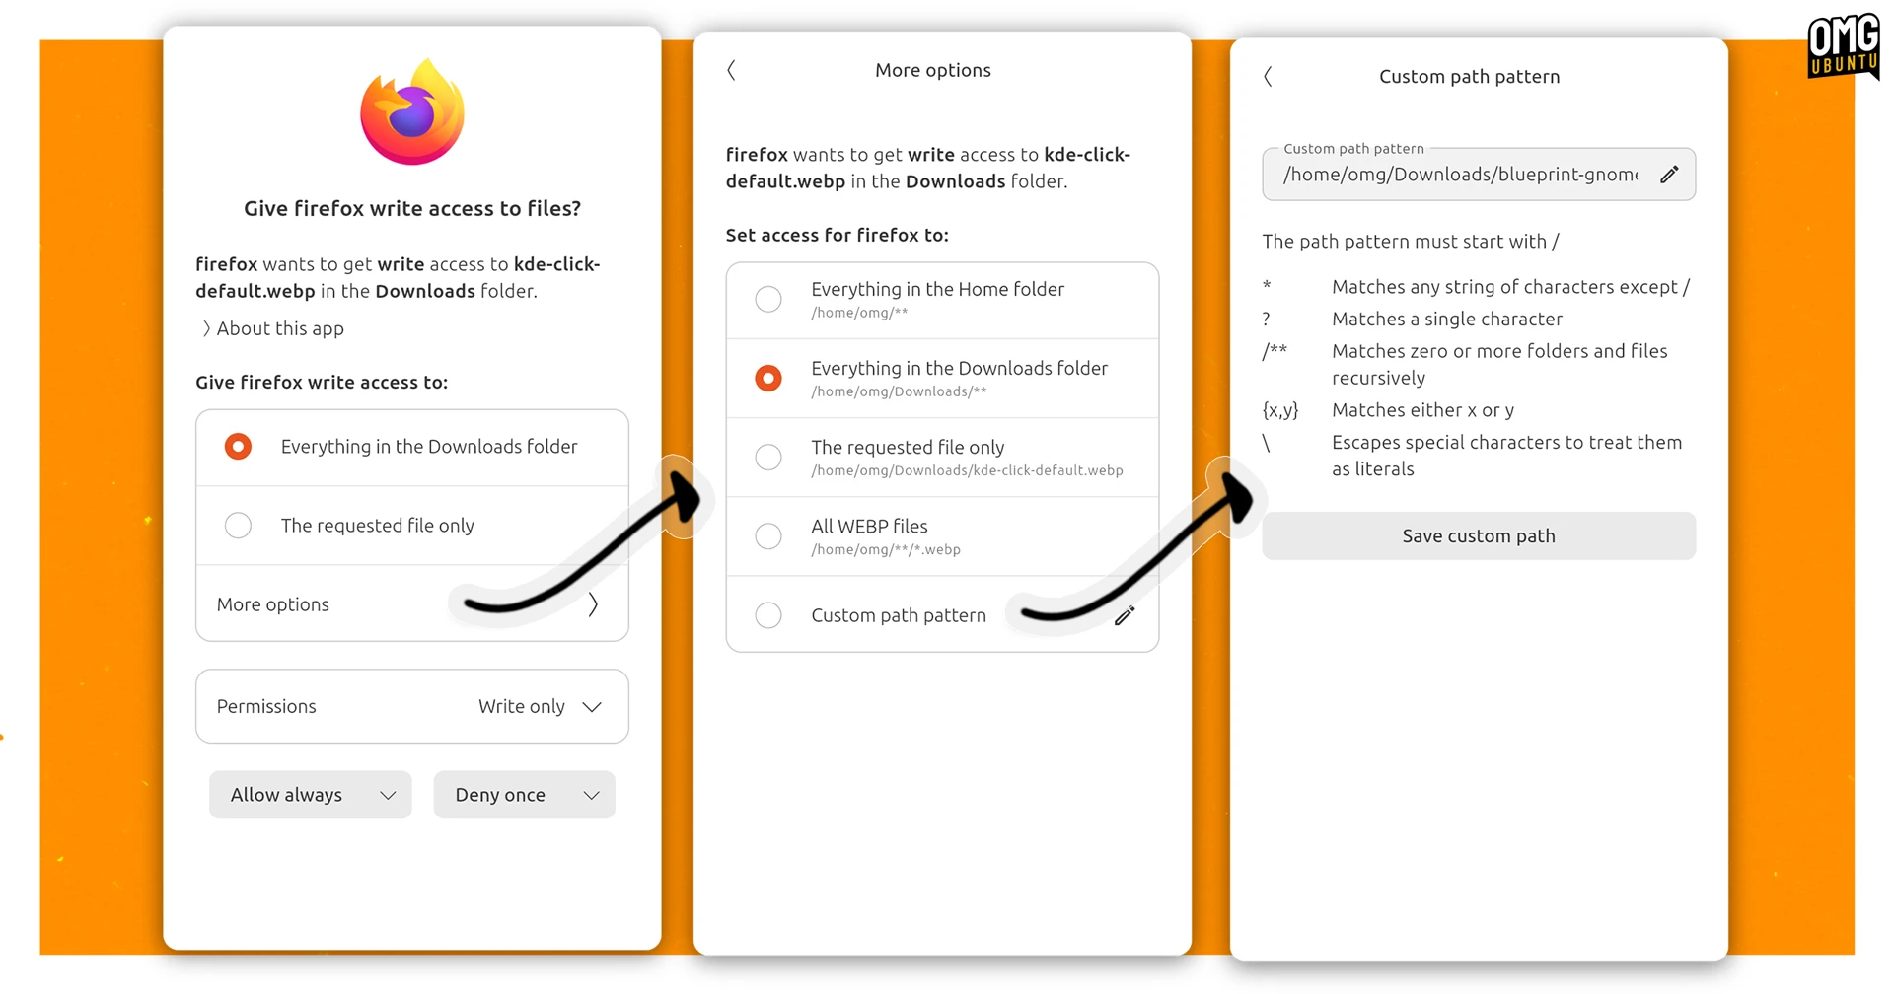
Task: Select Everything in the Home folder option
Action: (x=942, y=300)
